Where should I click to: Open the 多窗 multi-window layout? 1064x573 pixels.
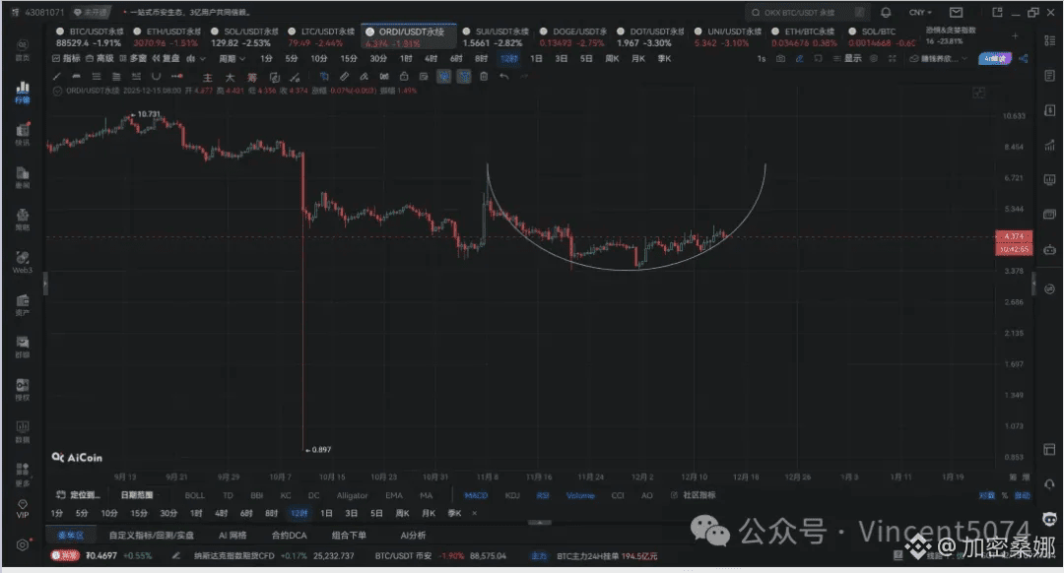(x=134, y=58)
